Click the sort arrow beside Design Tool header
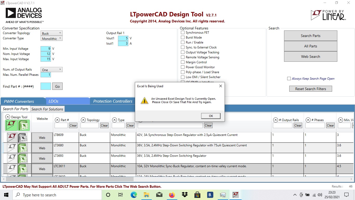 pyautogui.click(x=8, y=117)
